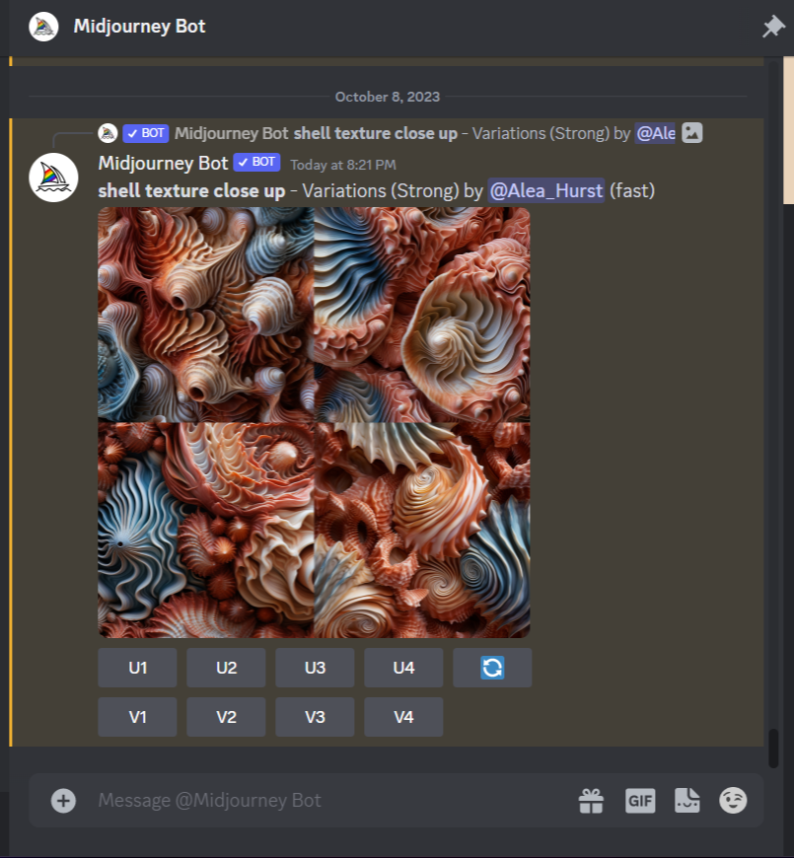Open the bottom-right shell image in the grid

click(422, 531)
